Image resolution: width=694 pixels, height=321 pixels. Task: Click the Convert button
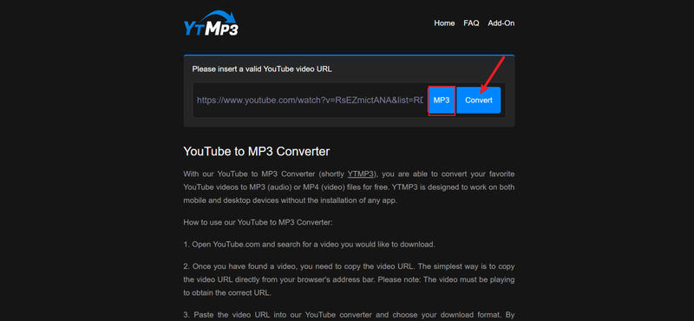click(479, 100)
